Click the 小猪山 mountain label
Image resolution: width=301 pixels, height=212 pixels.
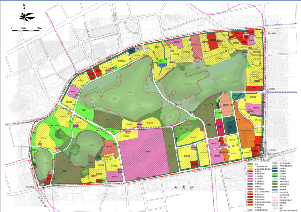91,145
